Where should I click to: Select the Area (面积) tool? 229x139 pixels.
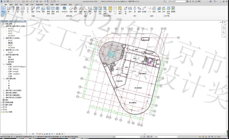click(x=110, y=9)
